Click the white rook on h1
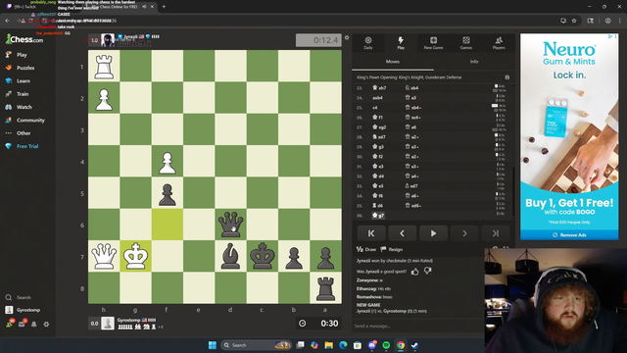 (x=104, y=66)
